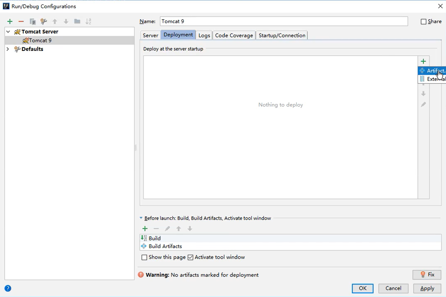The height and width of the screenshot is (297, 446).
Task: Open the help question mark icon
Action: click(x=8, y=288)
